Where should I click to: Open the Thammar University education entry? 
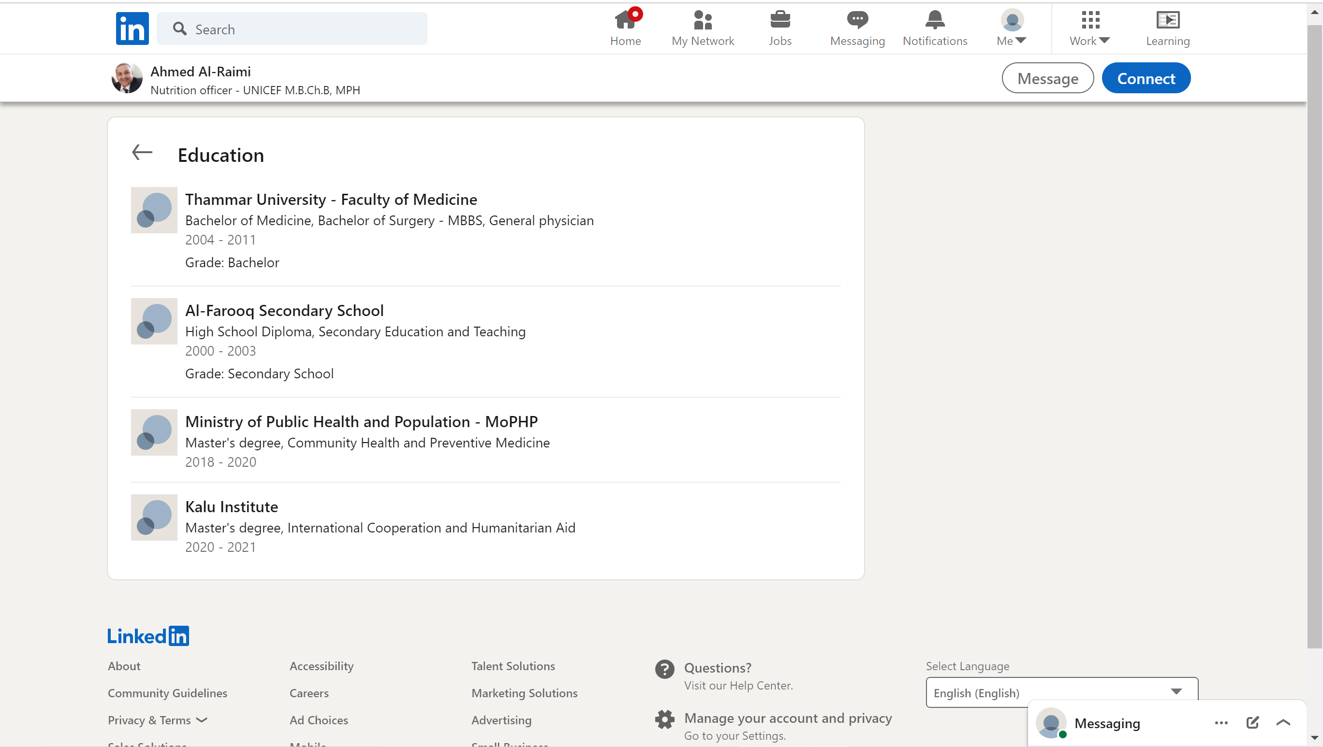pyautogui.click(x=331, y=200)
